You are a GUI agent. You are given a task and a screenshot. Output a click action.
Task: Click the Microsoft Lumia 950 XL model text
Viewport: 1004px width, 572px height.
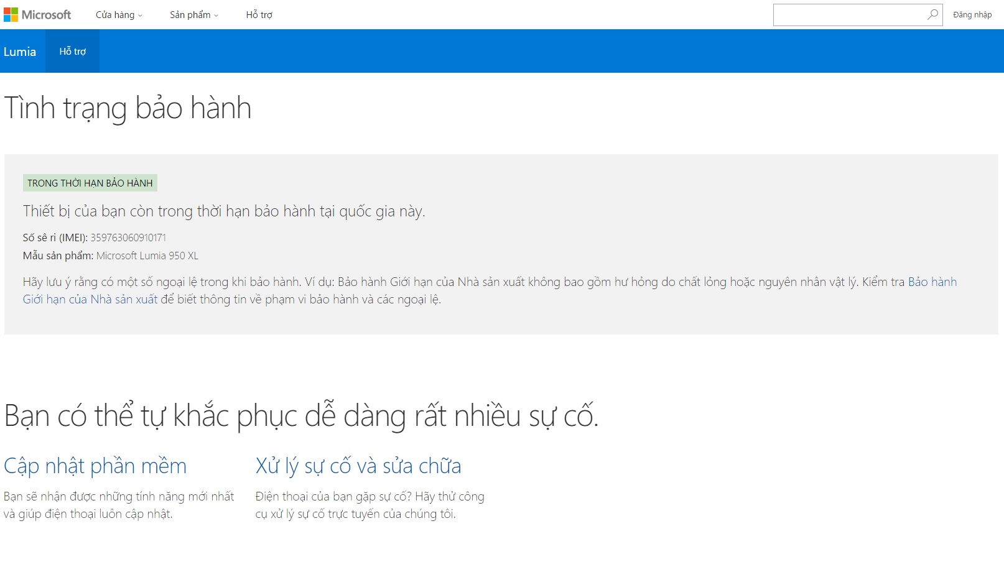coord(147,256)
